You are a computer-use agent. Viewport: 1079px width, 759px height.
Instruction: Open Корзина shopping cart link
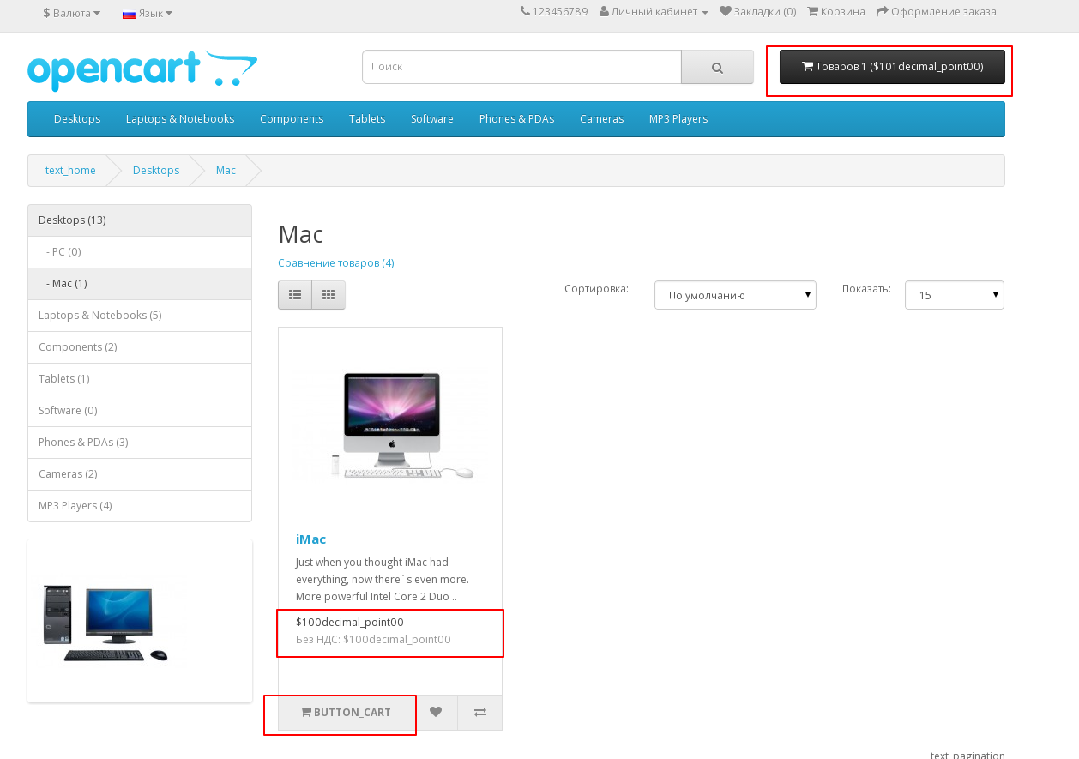(x=836, y=12)
